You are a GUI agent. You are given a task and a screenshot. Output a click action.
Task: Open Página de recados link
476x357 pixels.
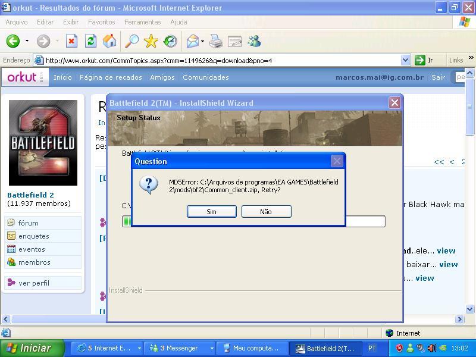click(111, 77)
